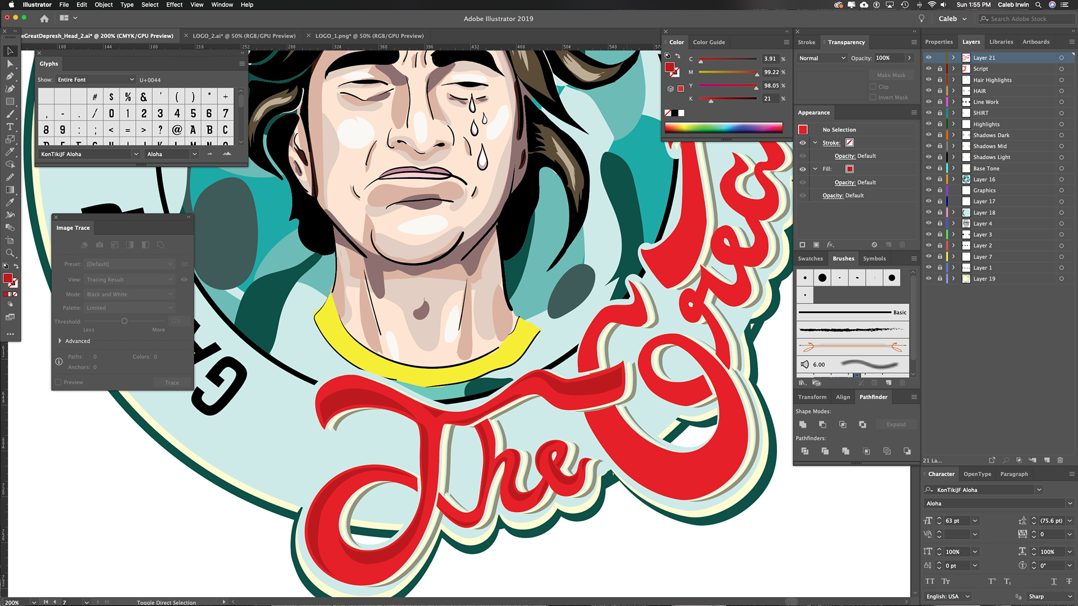Click Delete Selection trash in Layers panel

[x=1060, y=460]
